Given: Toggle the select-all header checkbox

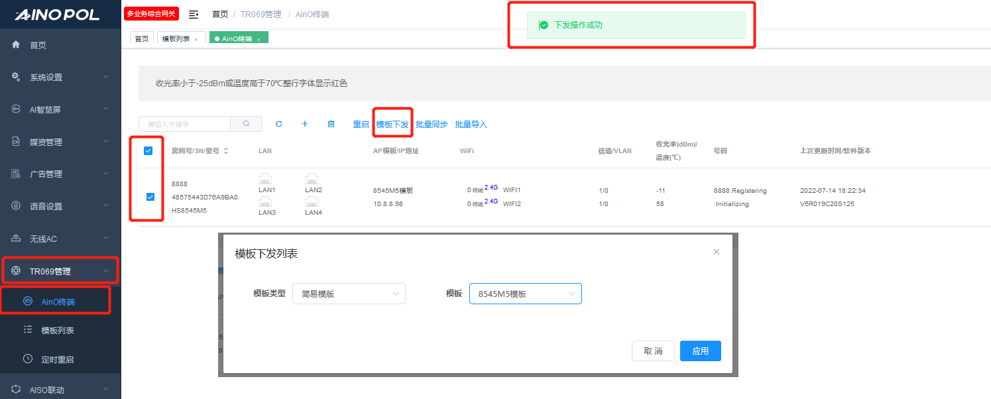Looking at the screenshot, I should [148, 150].
